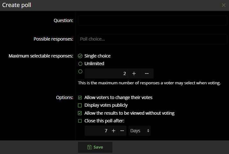Increase poll close duration with plus icon

click(x=113, y=131)
